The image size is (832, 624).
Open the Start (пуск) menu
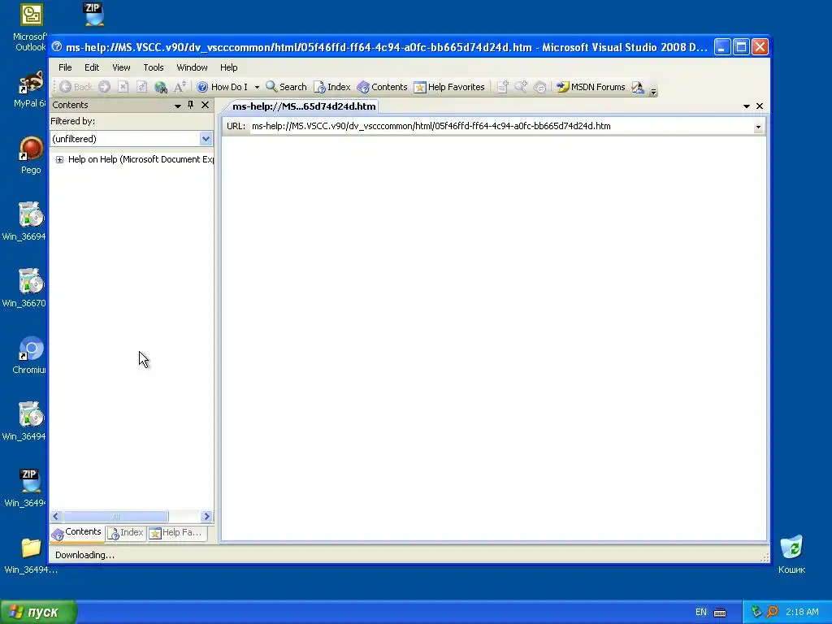pos(38,613)
